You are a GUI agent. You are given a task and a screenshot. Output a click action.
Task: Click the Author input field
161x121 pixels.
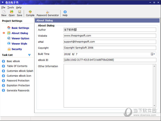(x=110, y=30)
